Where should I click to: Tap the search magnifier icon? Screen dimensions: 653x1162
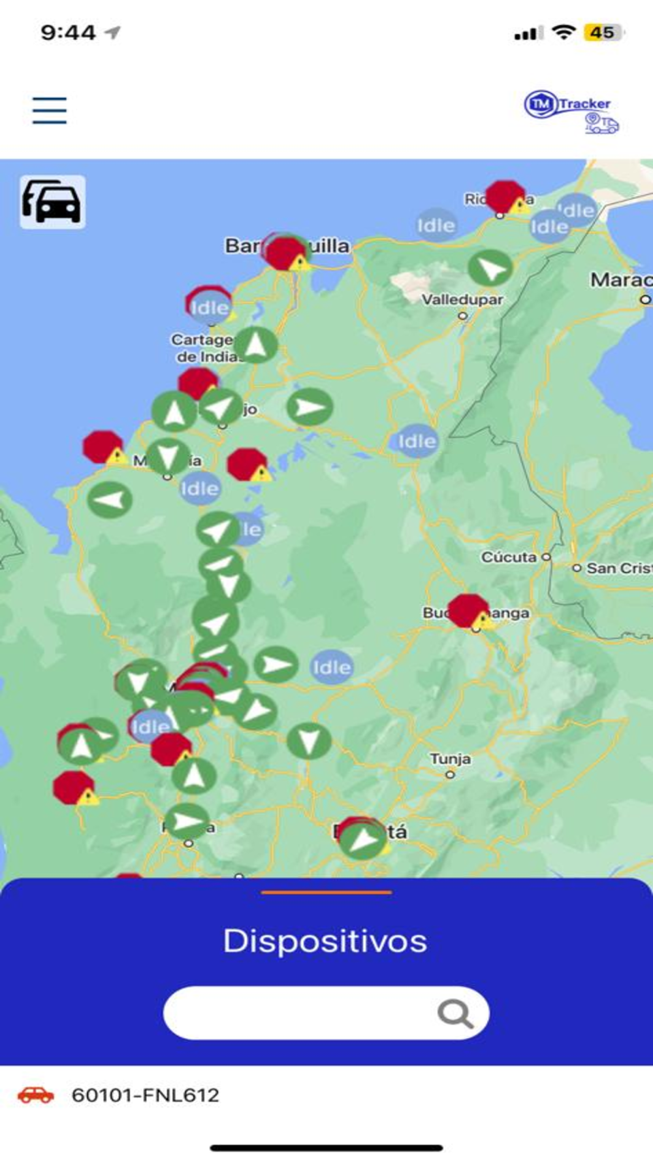click(x=455, y=1014)
